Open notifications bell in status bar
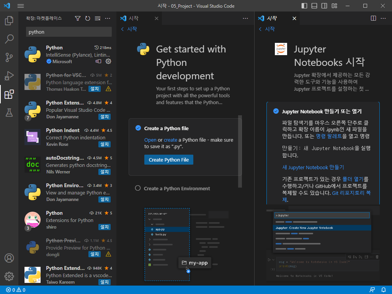Screen dimensions: 392x294 point(383,290)
